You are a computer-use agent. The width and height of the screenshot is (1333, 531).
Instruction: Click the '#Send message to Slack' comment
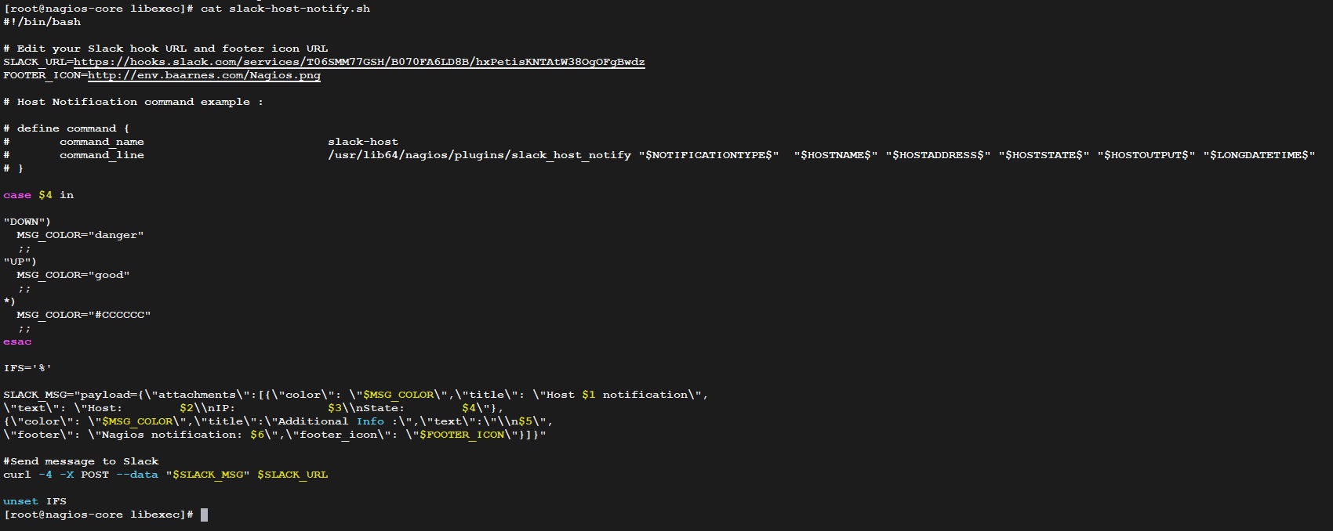click(81, 461)
